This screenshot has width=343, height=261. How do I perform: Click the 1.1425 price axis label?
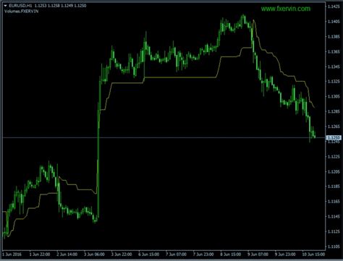[334, 7]
